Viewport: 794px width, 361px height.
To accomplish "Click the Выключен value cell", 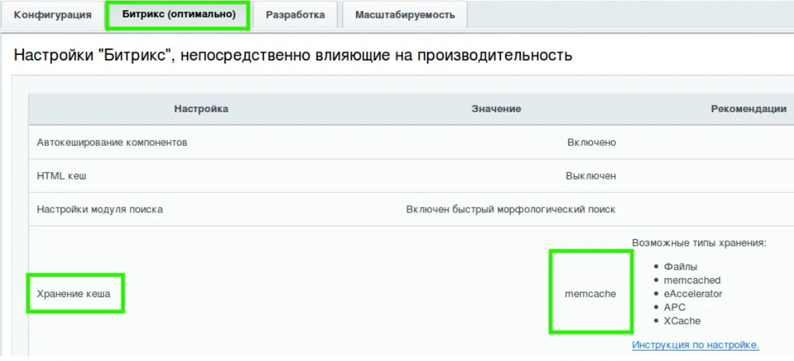I will (x=591, y=176).
